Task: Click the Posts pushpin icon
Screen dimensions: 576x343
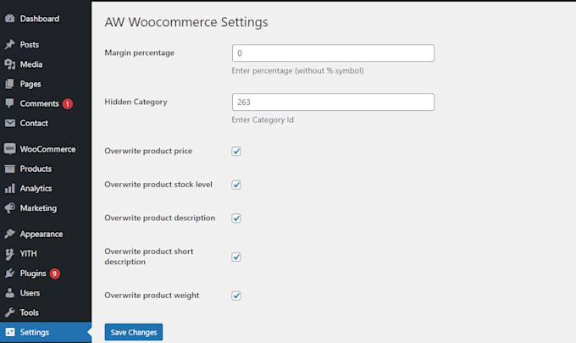Action: coord(10,44)
